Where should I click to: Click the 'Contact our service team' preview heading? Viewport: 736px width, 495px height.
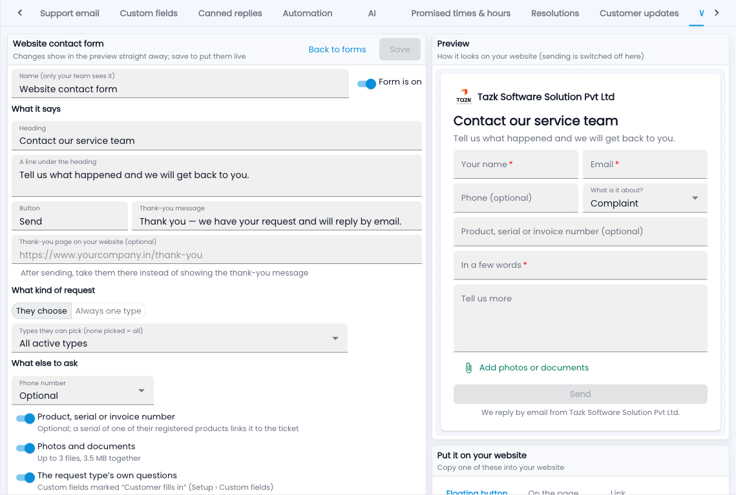pos(536,121)
